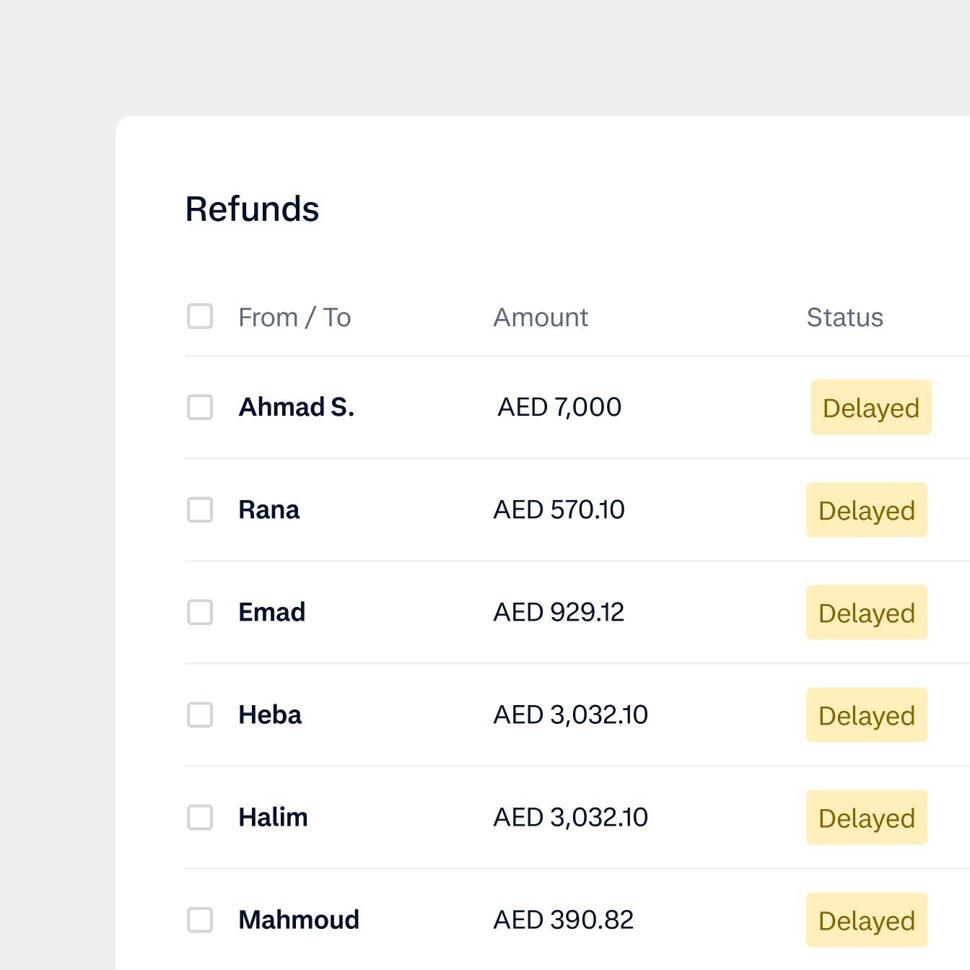This screenshot has width=970, height=970.
Task: Sort by the Amount column header
Action: (541, 316)
